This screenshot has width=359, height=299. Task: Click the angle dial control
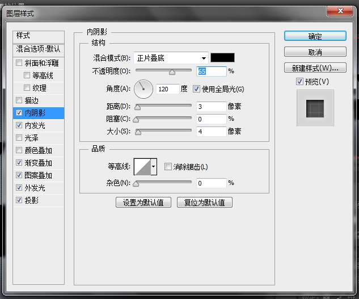143,89
